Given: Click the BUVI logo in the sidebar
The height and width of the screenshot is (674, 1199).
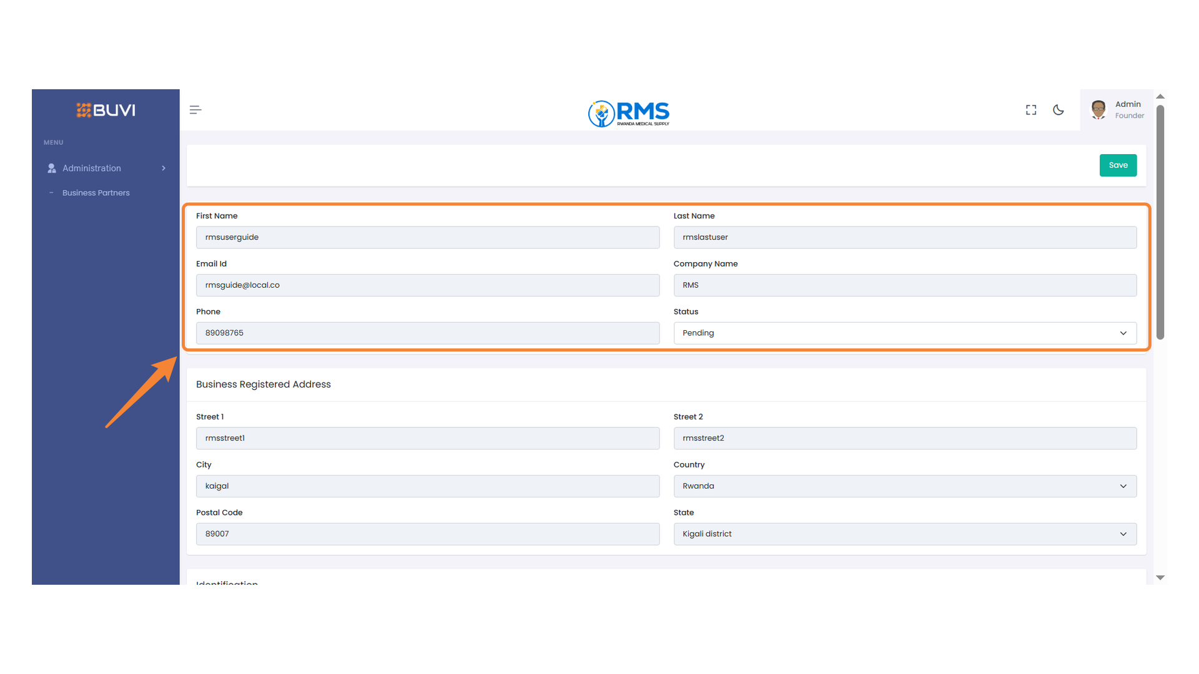Looking at the screenshot, I should [106, 110].
